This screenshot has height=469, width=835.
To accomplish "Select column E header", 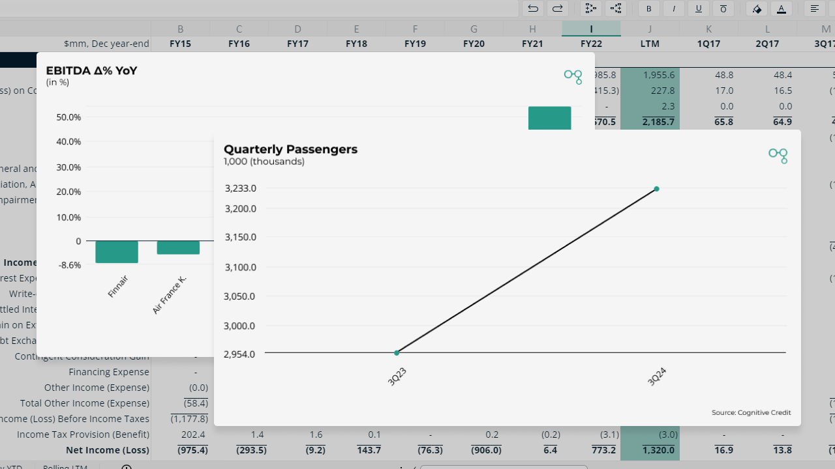I will click(357, 29).
